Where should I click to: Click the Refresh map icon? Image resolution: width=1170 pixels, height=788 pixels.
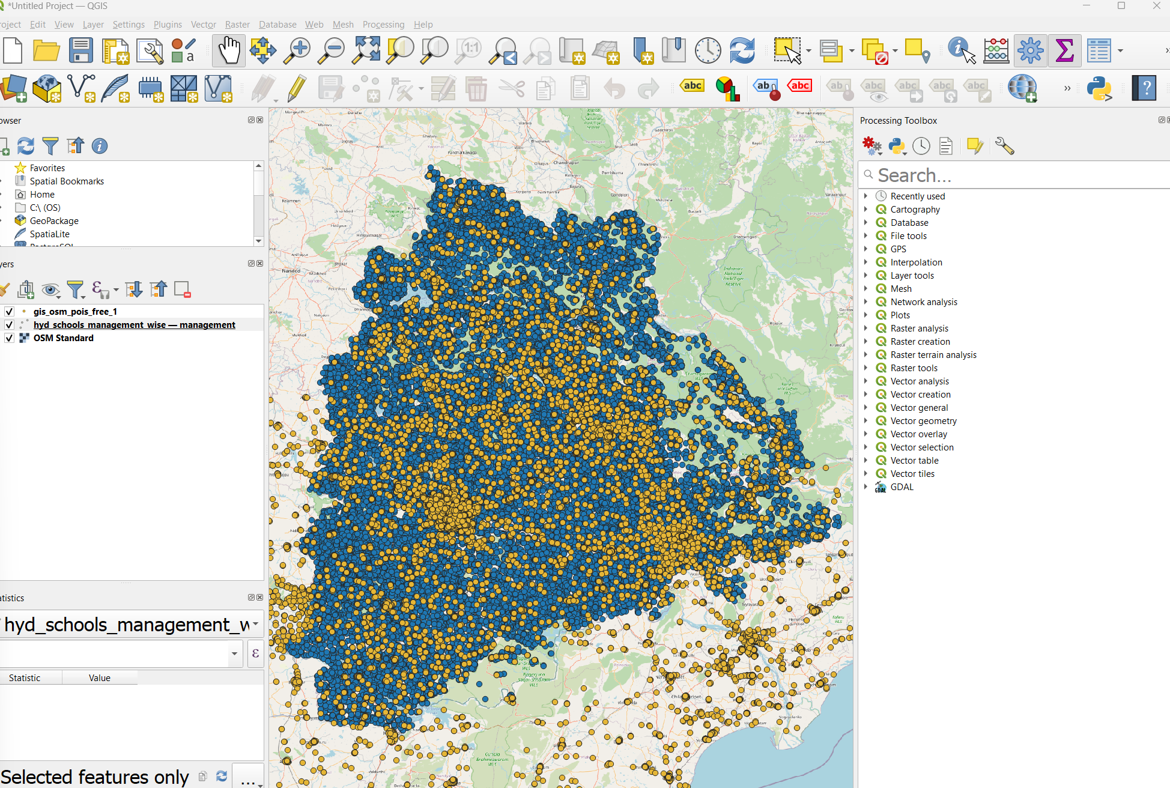742,50
